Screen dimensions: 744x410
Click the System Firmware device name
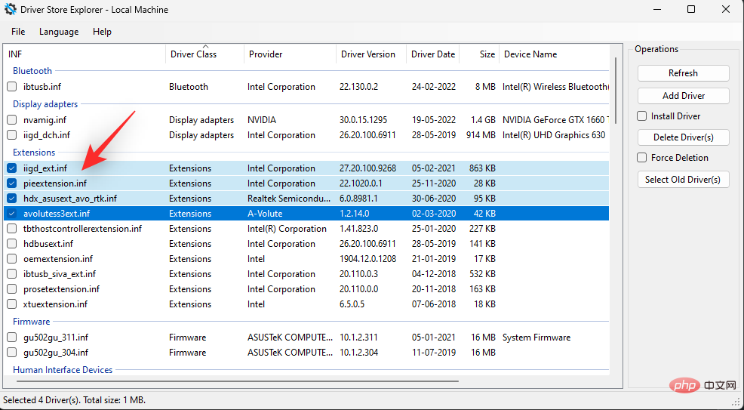[536, 338]
